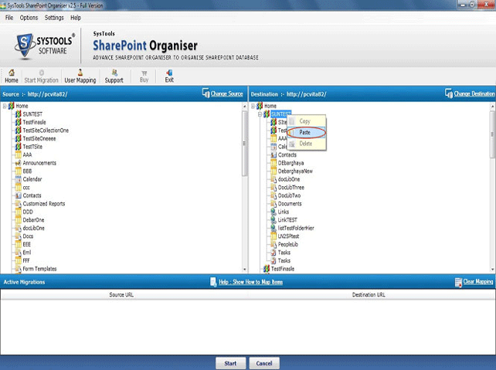
Task: Choose Paste from the context menu
Action: click(x=307, y=132)
